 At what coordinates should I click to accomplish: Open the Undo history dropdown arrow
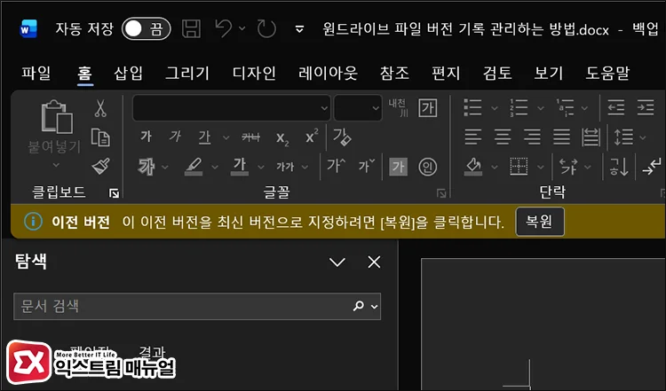coord(242,28)
